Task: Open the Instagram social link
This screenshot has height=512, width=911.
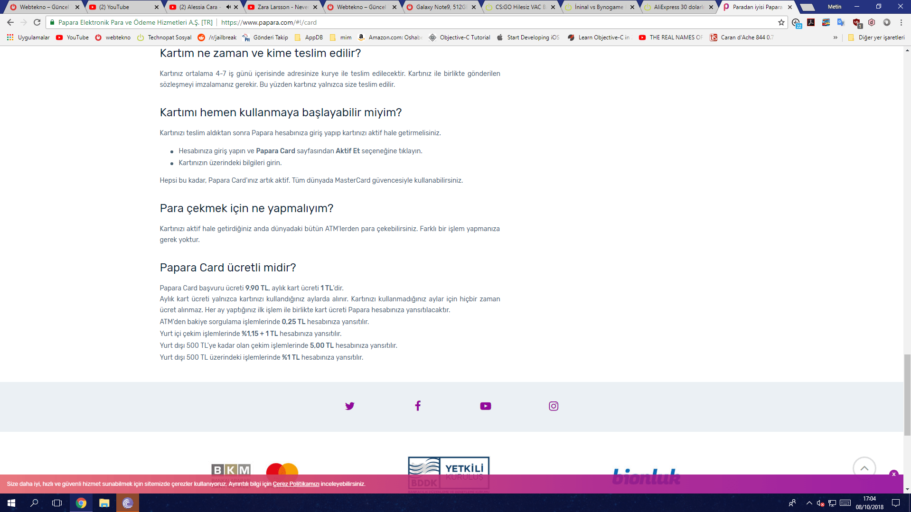Action: (554, 406)
